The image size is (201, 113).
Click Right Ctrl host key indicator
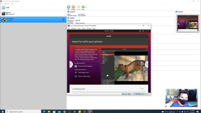(146, 94)
